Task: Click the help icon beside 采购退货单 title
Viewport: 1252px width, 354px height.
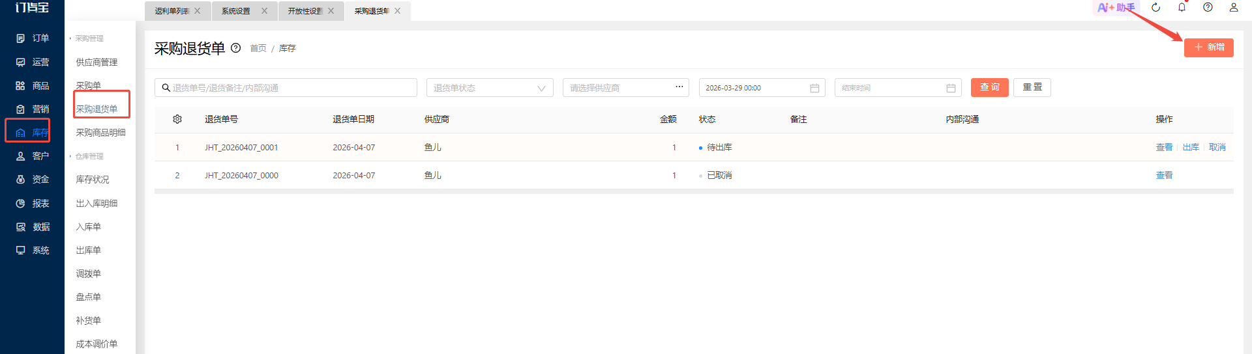Action: point(236,48)
